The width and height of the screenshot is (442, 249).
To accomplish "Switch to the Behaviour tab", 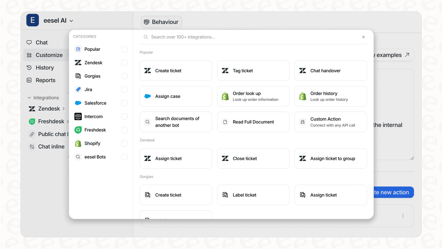I will click(161, 22).
